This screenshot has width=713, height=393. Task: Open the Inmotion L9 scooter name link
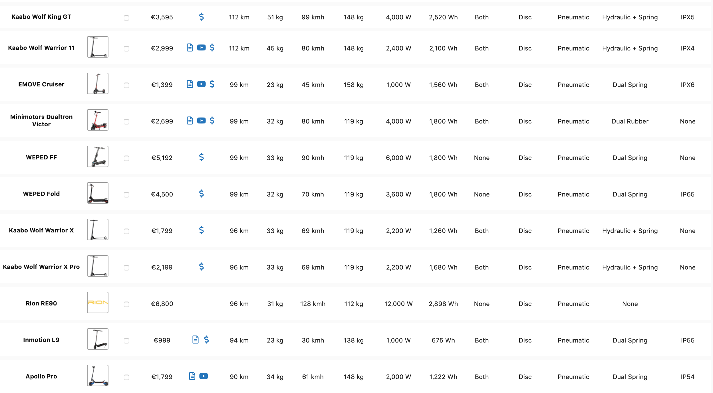pyautogui.click(x=41, y=340)
